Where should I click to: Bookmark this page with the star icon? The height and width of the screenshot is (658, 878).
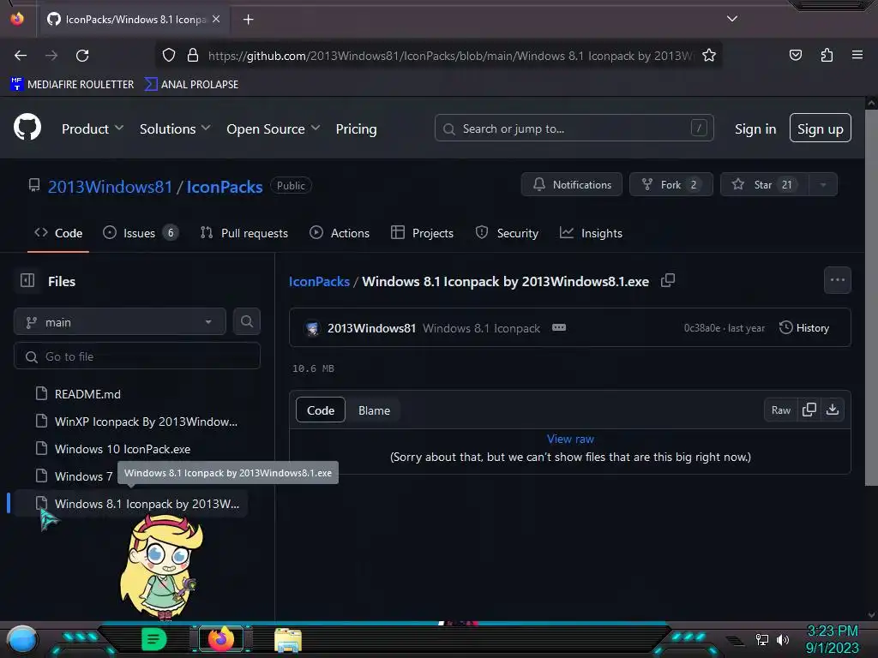click(x=709, y=56)
